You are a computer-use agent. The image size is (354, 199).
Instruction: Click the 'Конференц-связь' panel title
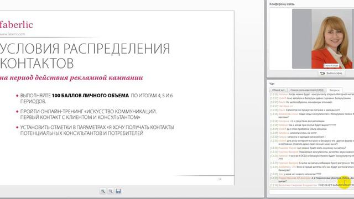[x=282, y=4]
